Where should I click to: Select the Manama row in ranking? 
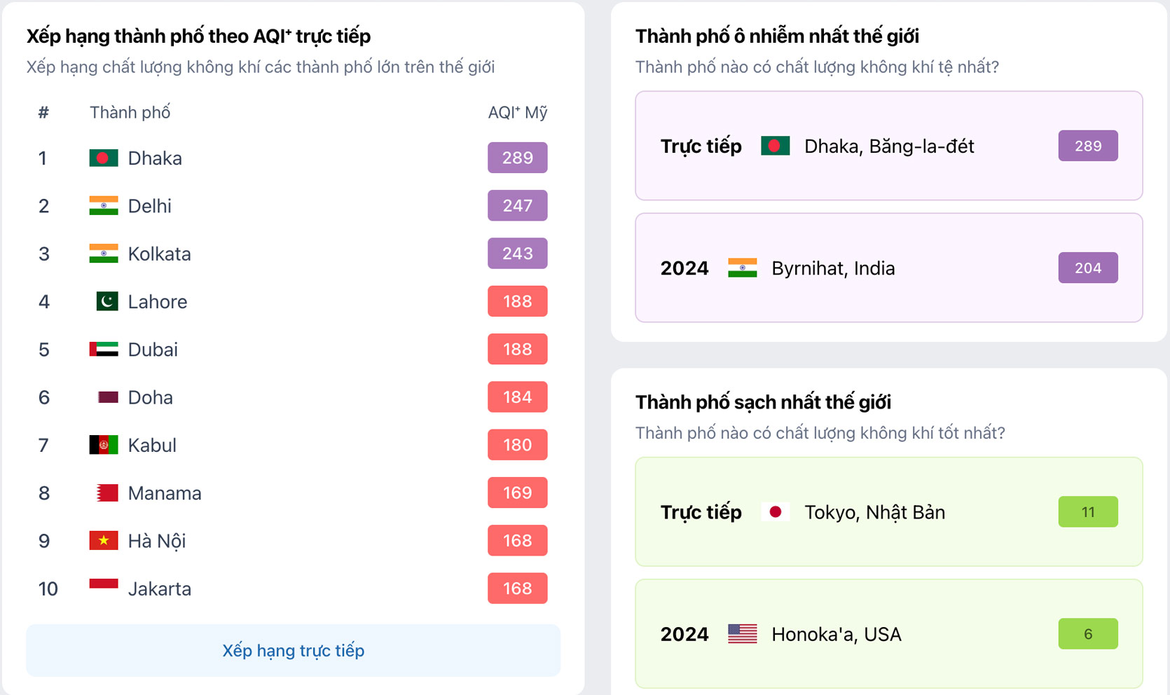point(165,493)
